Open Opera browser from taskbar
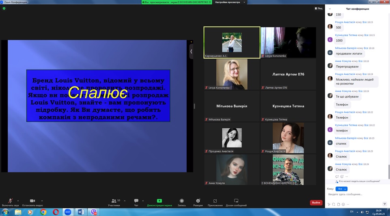 (56, 212)
